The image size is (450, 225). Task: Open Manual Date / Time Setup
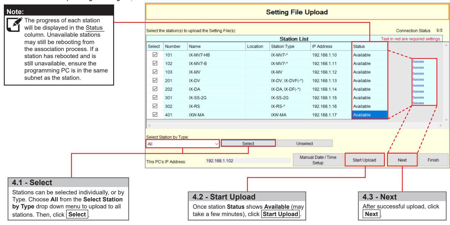[318, 160]
